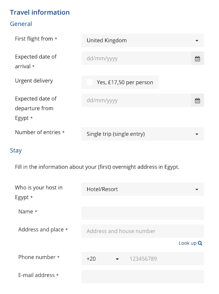Open calendar picker for departure from Egypt
Viewport: 219px width, 294px height.
pos(197,101)
